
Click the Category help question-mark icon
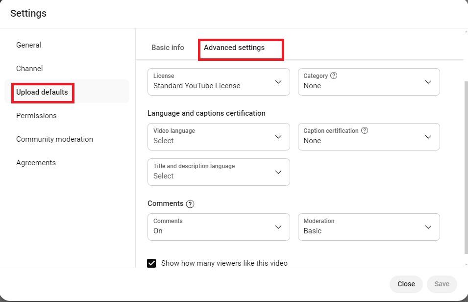point(334,75)
